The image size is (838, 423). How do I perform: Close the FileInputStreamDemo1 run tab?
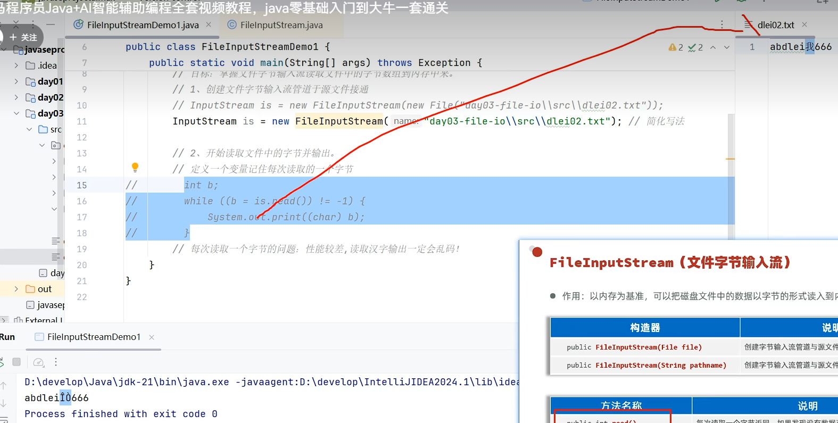(x=152, y=337)
